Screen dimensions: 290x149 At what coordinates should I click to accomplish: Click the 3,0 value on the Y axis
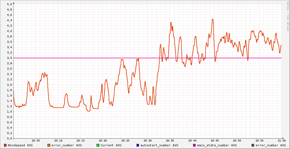coord(9,58)
